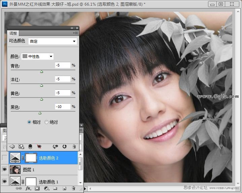Delete adjustment via Adjustments panel trash icon
This screenshot has width=242, height=193.
pos(74,147)
